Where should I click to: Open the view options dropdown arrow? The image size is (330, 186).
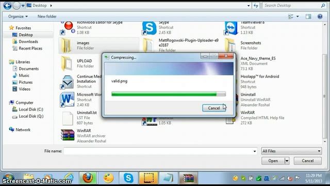coord(298,17)
